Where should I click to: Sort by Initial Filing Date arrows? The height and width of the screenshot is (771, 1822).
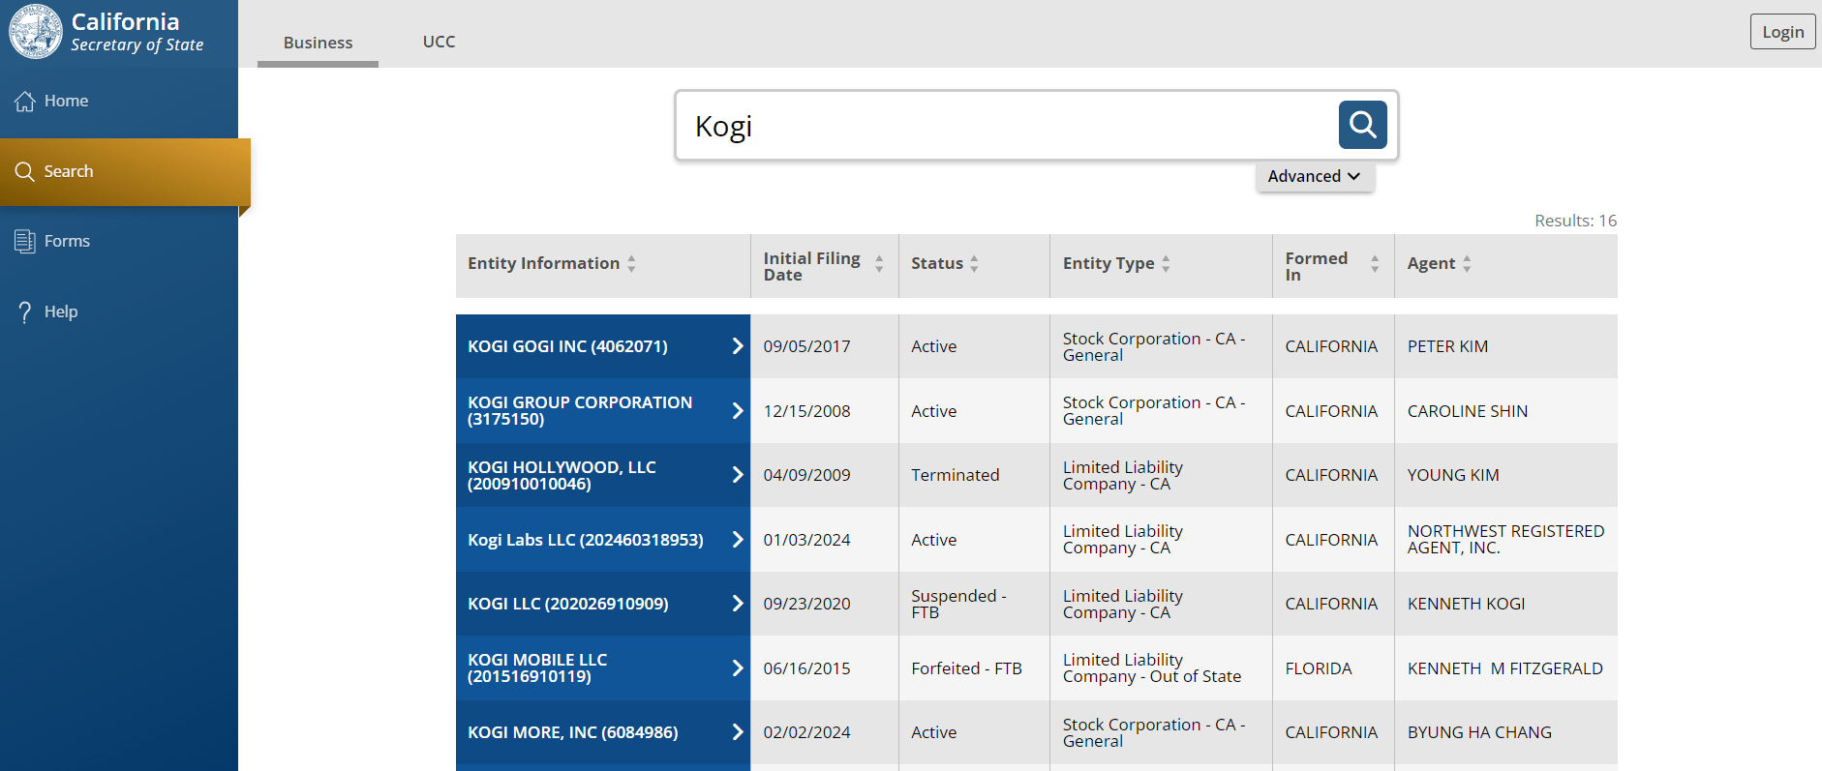coord(879,263)
